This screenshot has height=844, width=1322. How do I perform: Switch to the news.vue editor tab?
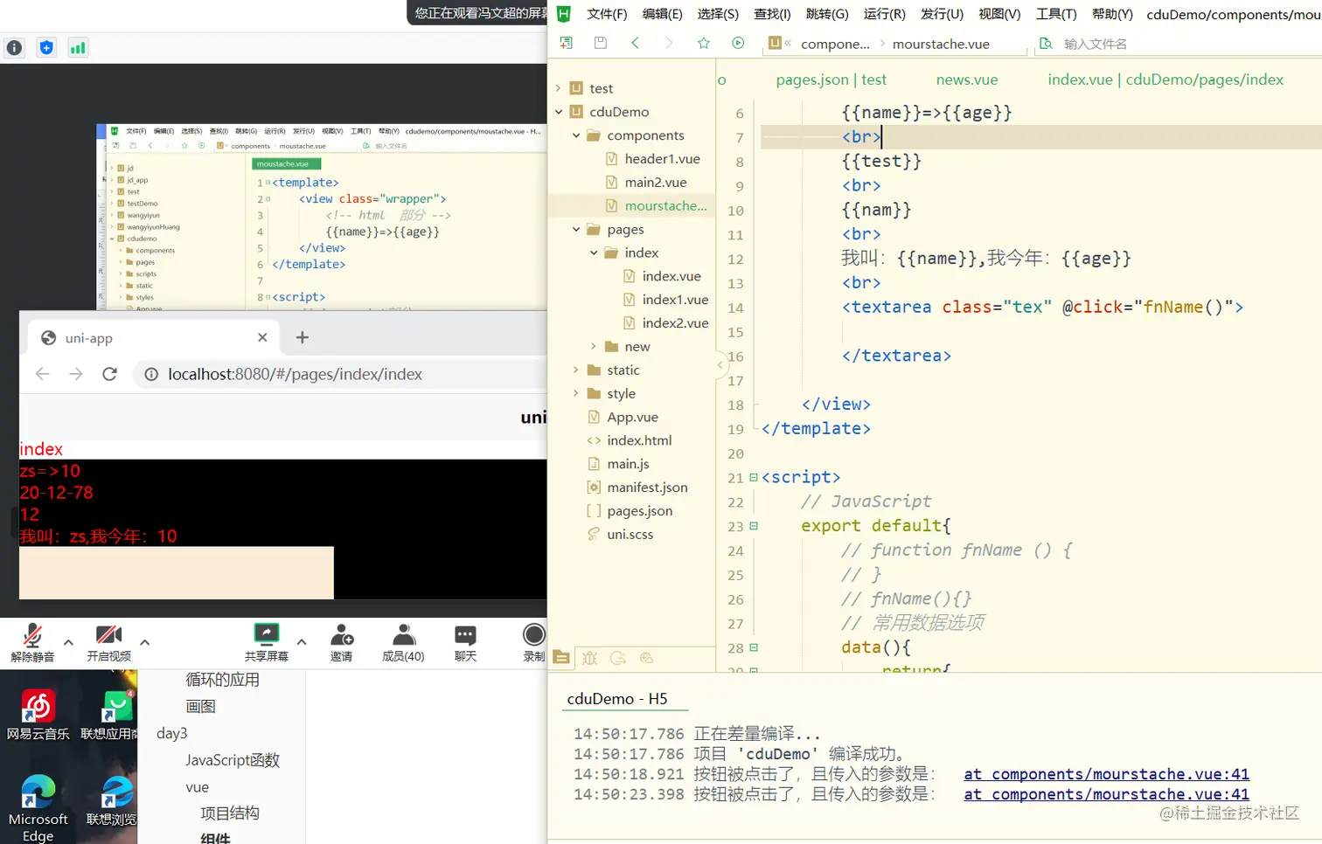(967, 80)
